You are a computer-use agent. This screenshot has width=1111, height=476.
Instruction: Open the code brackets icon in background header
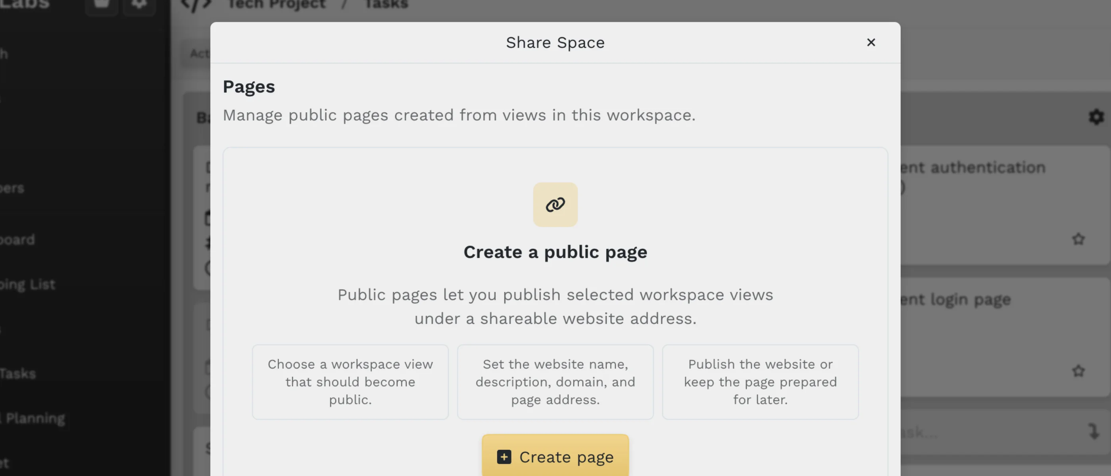[196, 5]
